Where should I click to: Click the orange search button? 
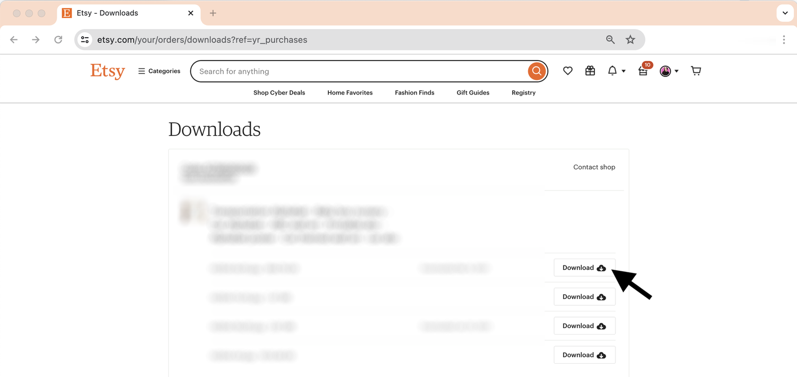(537, 71)
